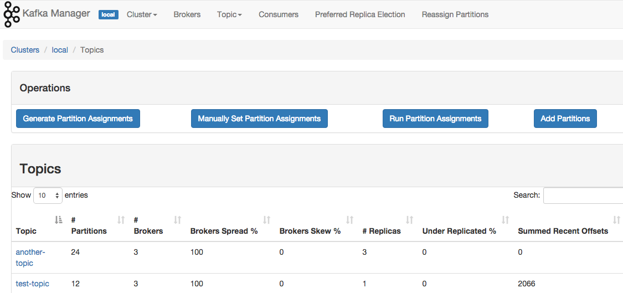Open the Cluster dropdown menu

point(142,14)
